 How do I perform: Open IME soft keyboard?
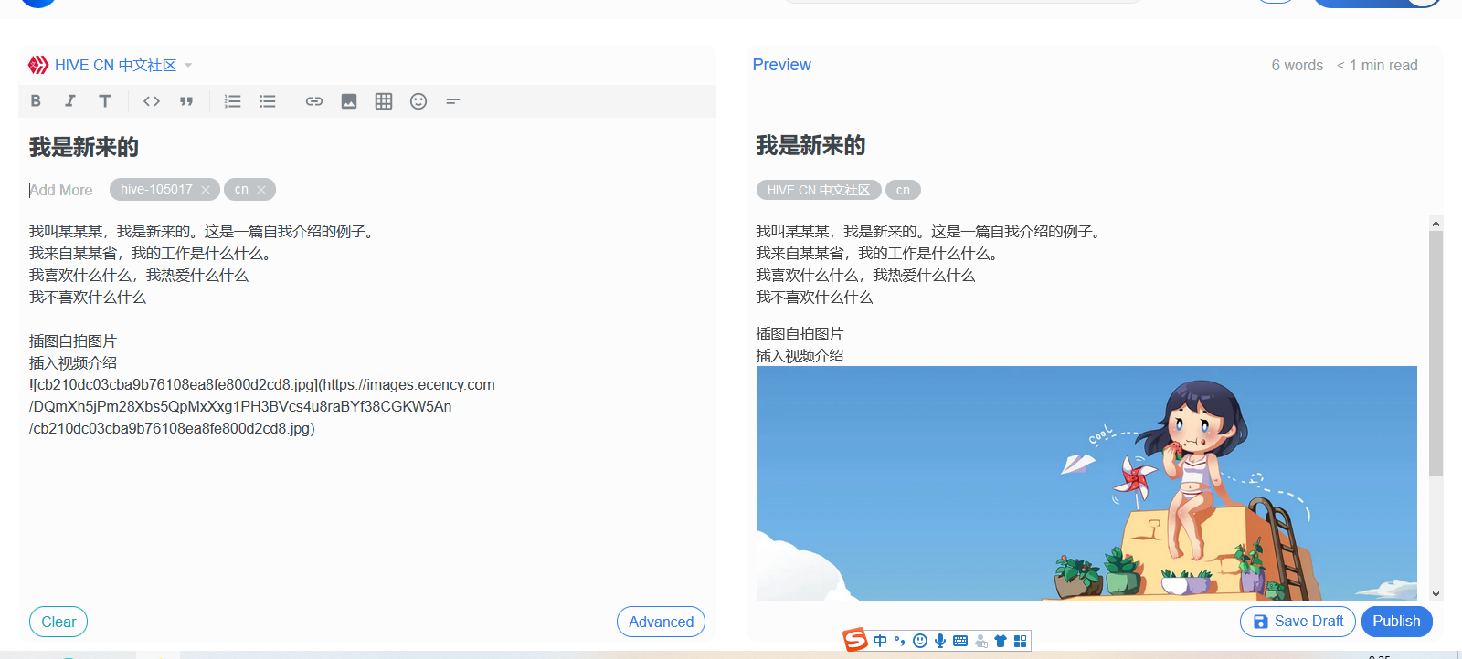(960, 641)
